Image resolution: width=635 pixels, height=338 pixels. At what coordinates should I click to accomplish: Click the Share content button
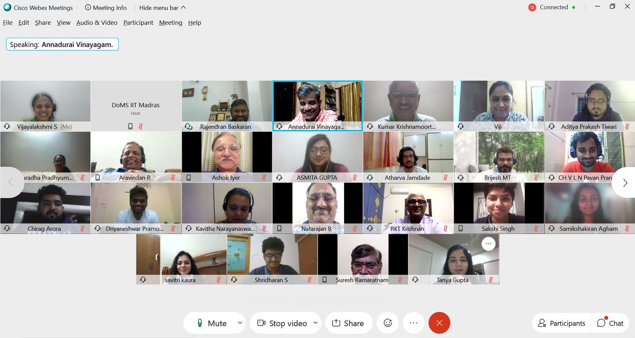pyautogui.click(x=348, y=323)
